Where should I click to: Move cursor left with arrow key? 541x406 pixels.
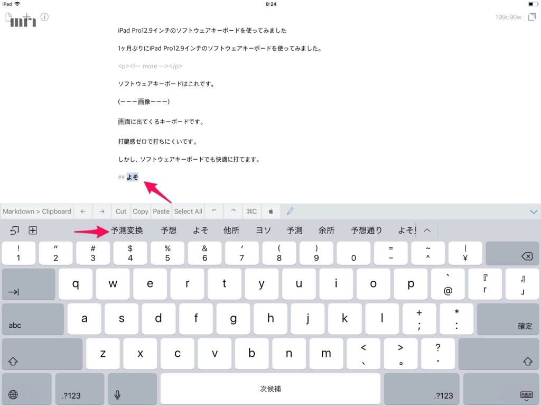click(x=83, y=211)
